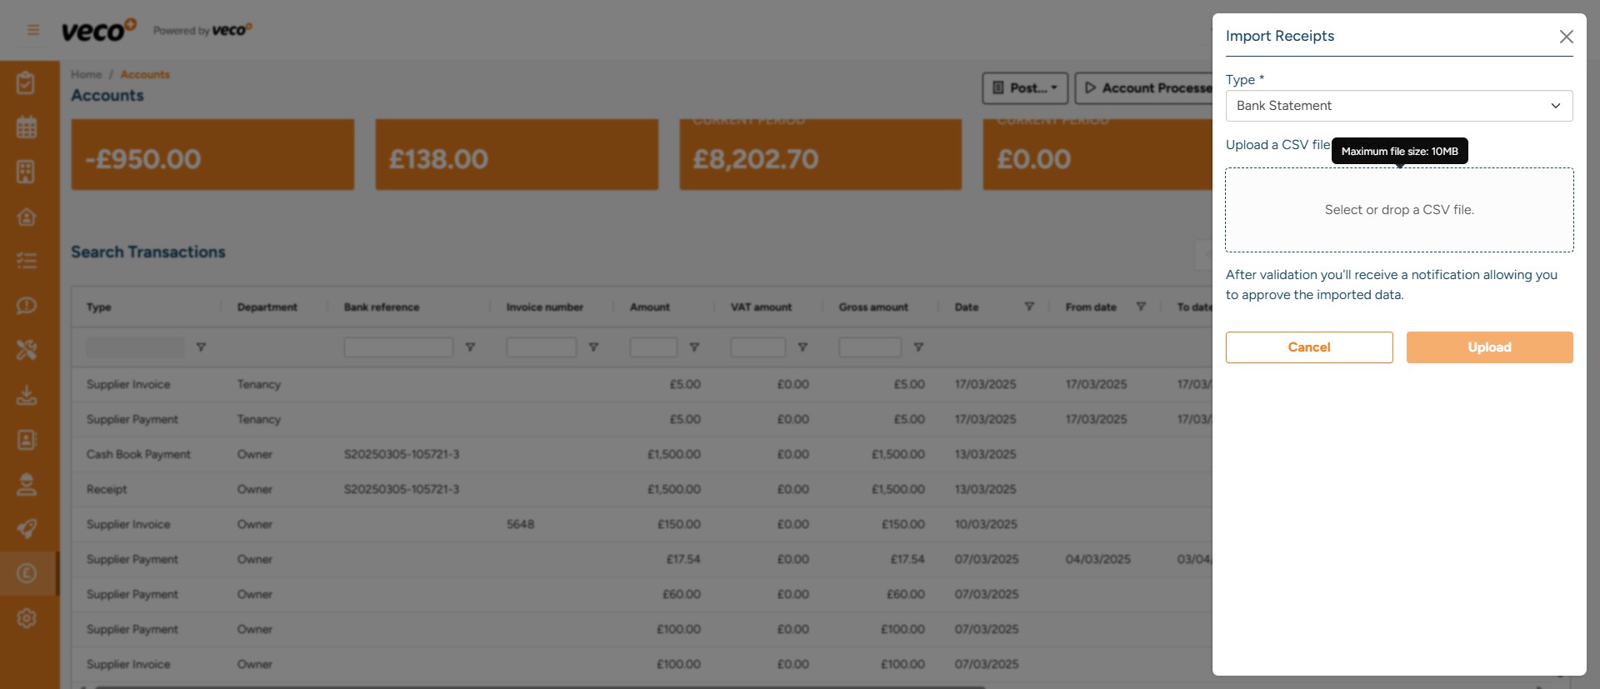Click the CSV file drop zone
This screenshot has height=689, width=1600.
(x=1398, y=210)
